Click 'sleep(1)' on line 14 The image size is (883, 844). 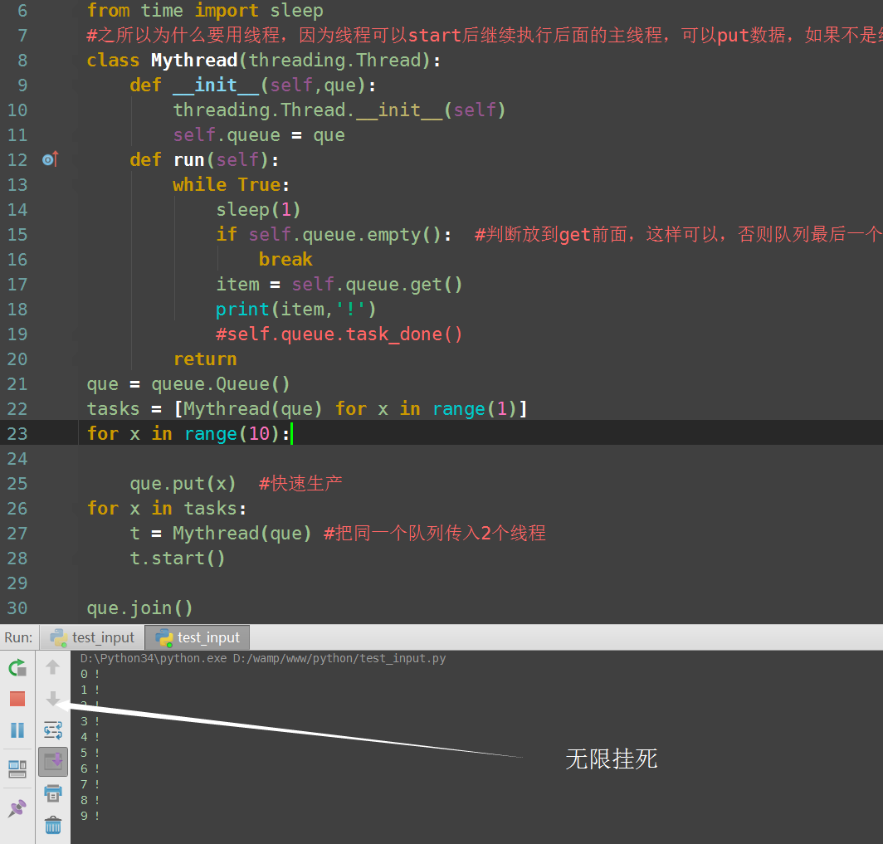coord(258,209)
